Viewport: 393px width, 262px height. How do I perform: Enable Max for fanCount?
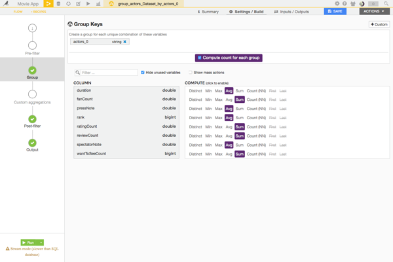219,100
